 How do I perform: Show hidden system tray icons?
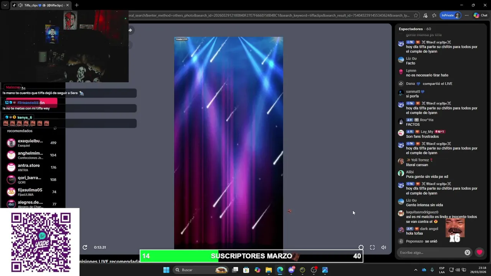(415, 270)
